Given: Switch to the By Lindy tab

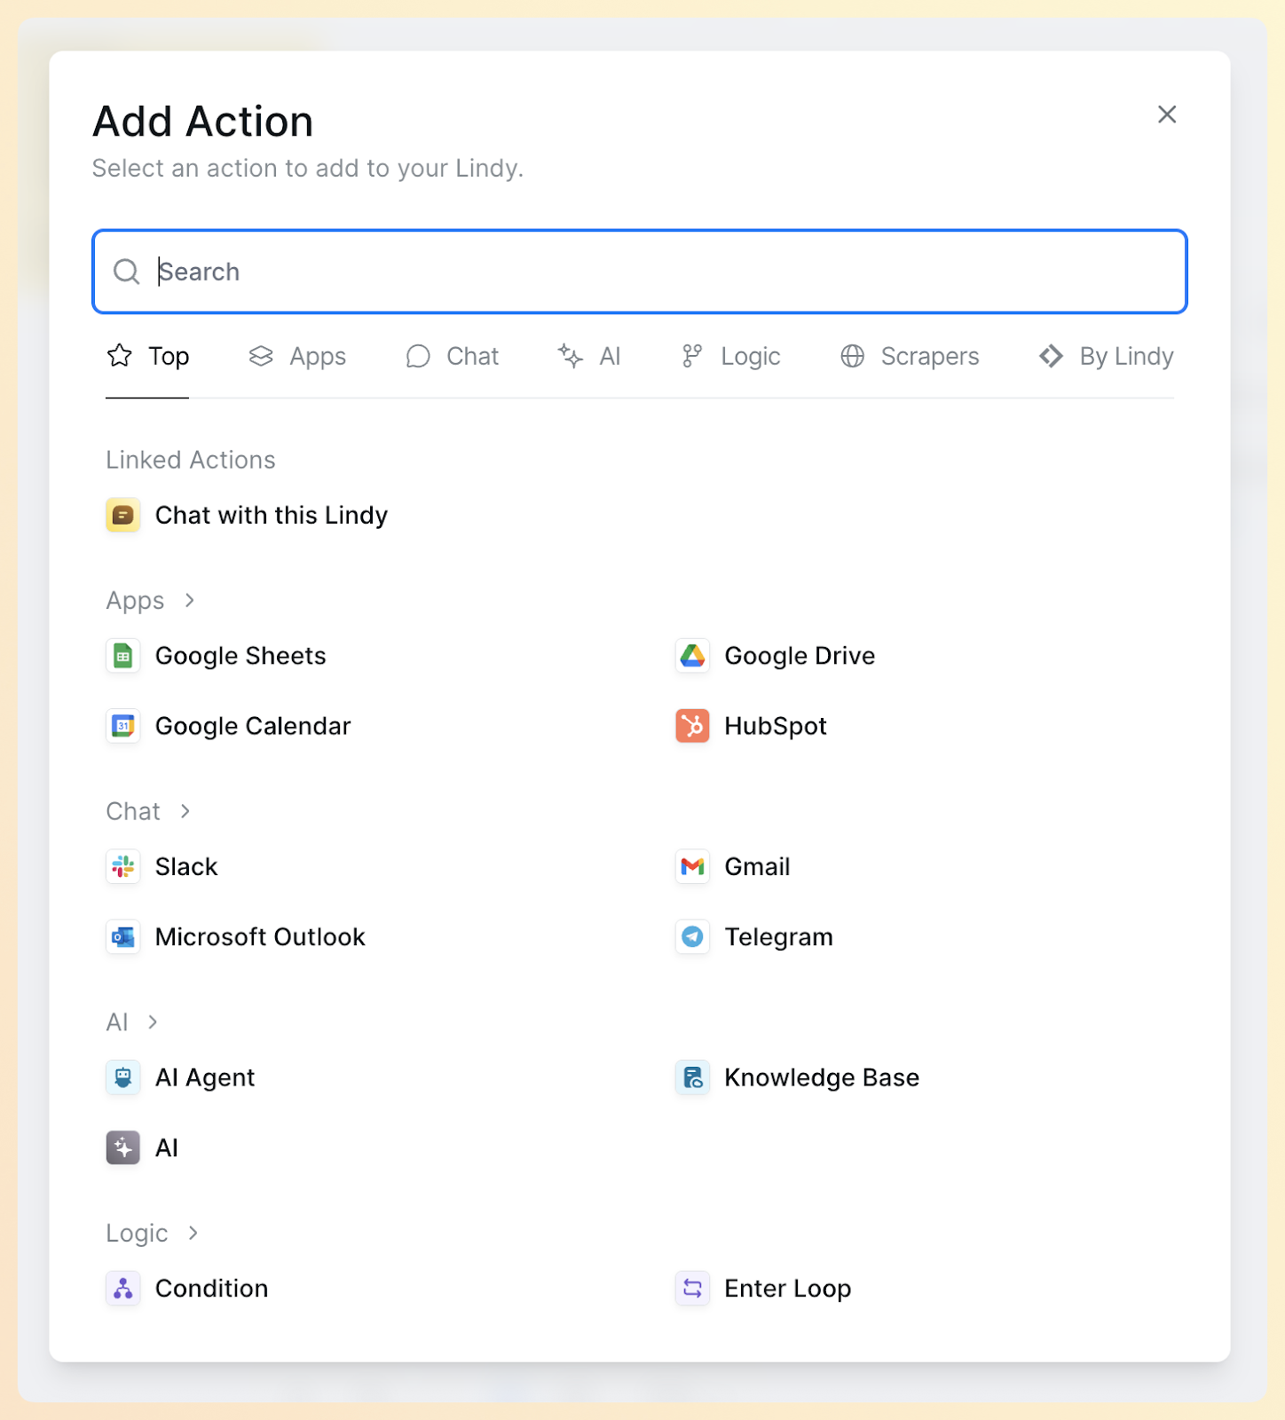Looking at the screenshot, I should pyautogui.click(x=1106, y=357).
